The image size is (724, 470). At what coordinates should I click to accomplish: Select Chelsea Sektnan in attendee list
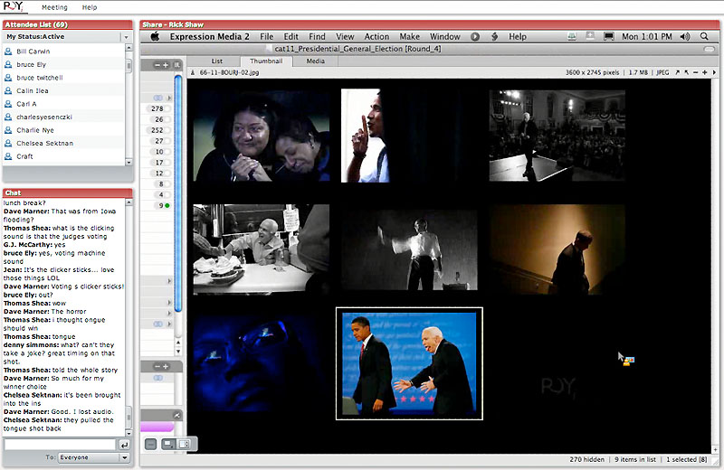(x=44, y=143)
